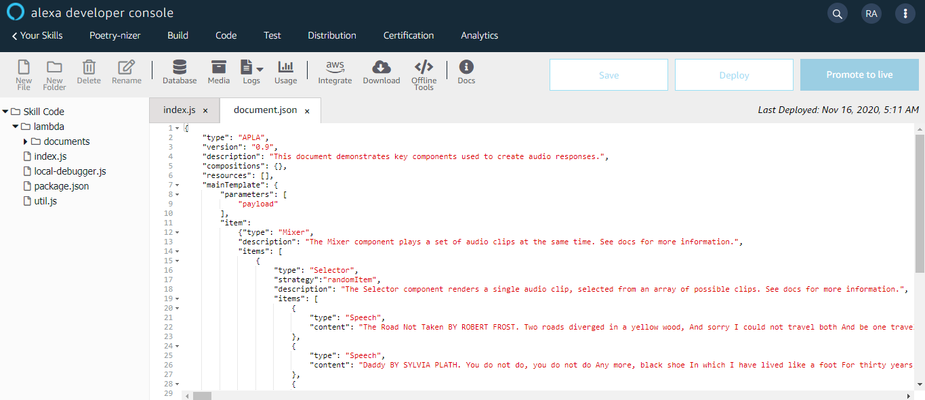
Task: Click the "payload" parameter text
Action: click(258, 204)
